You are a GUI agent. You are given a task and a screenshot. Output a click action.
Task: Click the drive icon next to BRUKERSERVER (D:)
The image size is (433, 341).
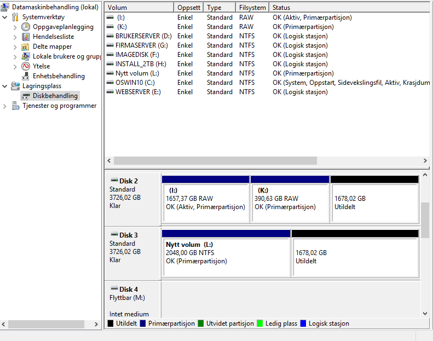[110, 36]
